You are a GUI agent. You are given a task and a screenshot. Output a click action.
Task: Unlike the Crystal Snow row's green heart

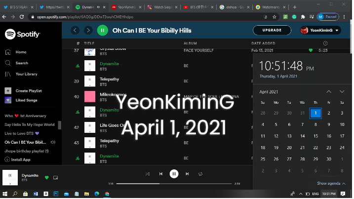pyautogui.click(x=312, y=50)
